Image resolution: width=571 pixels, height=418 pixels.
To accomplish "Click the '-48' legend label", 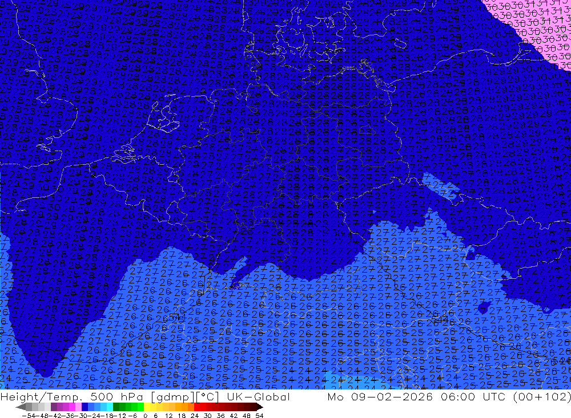I will 42,416.
